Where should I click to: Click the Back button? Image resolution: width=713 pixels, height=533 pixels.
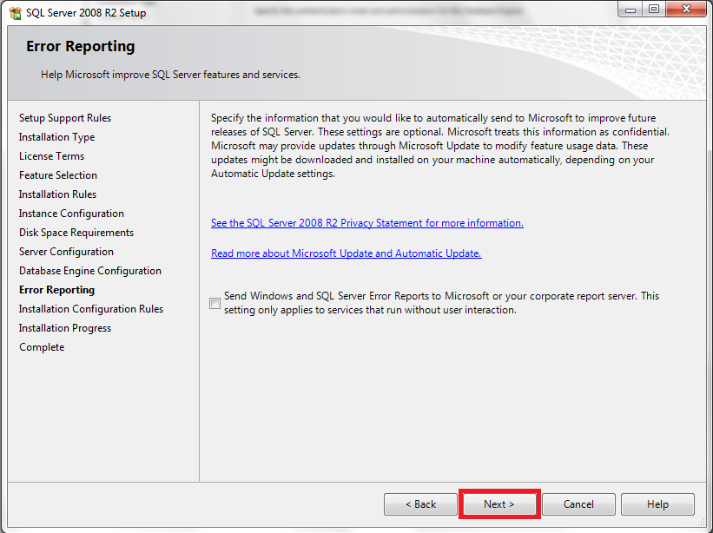[420, 503]
